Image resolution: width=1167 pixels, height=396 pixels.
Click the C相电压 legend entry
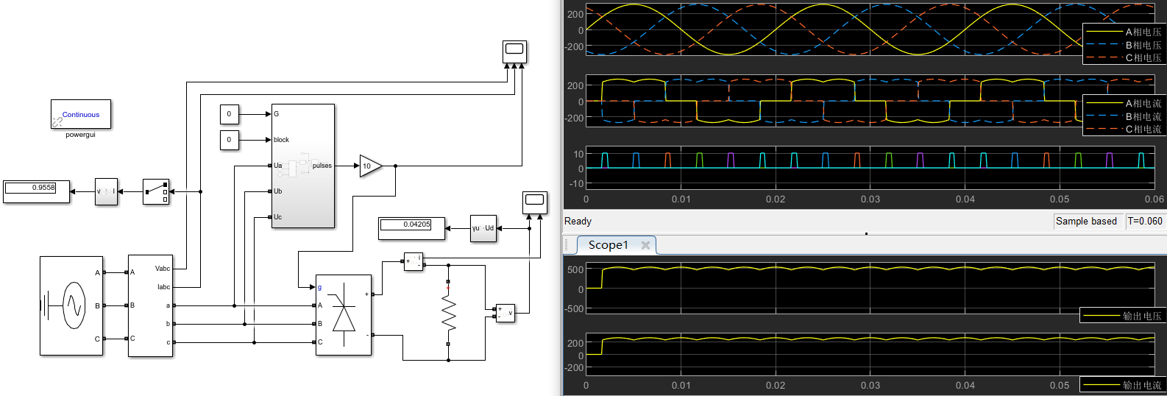[1124, 57]
